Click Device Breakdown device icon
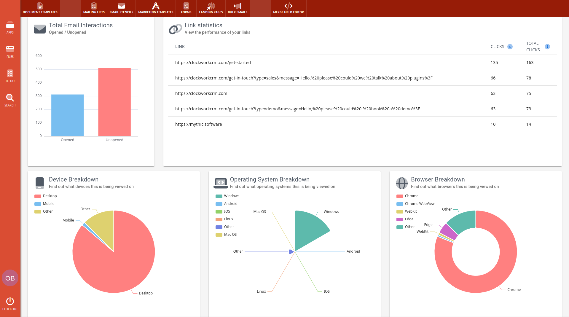Viewport: 569px width, 317px height. click(40, 183)
